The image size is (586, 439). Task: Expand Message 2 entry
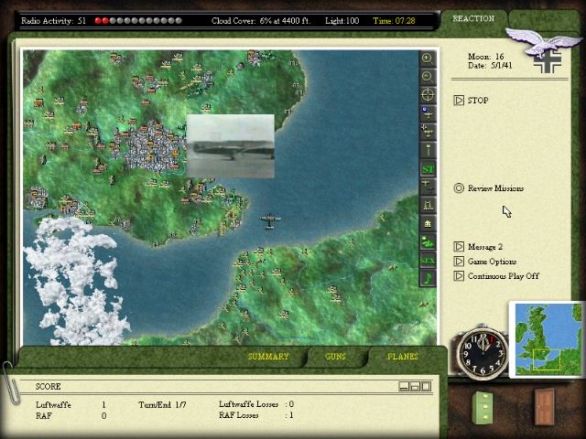tap(459, 247)
